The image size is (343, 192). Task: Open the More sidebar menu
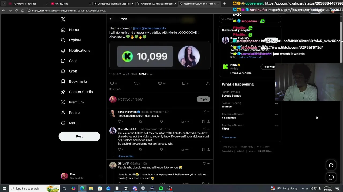pos(69,123)
